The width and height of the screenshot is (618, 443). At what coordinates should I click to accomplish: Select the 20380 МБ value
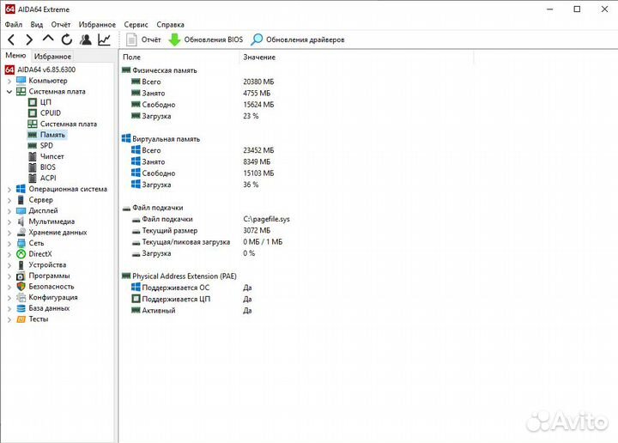coord(258,82)
